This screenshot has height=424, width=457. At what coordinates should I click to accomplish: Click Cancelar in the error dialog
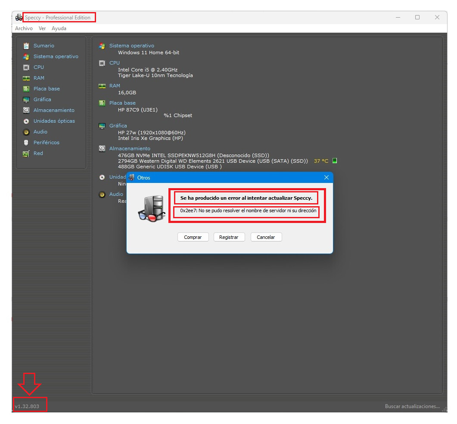click(266, 237)
